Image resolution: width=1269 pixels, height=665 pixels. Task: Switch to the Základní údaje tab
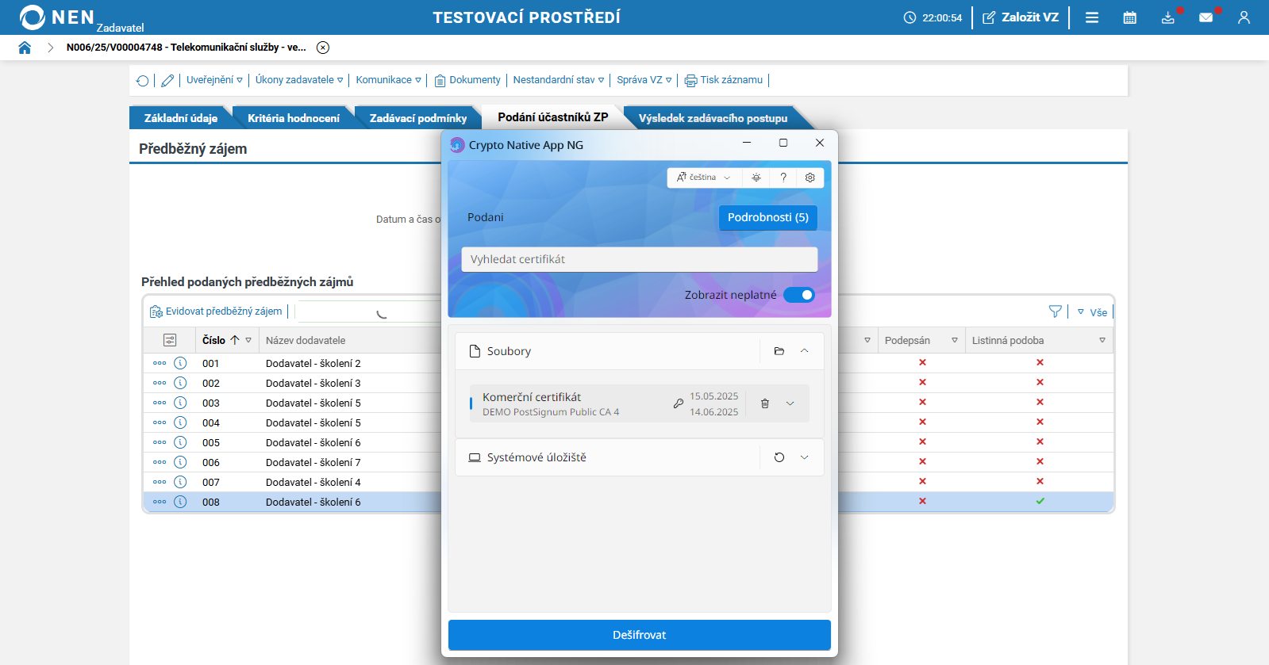181,118
